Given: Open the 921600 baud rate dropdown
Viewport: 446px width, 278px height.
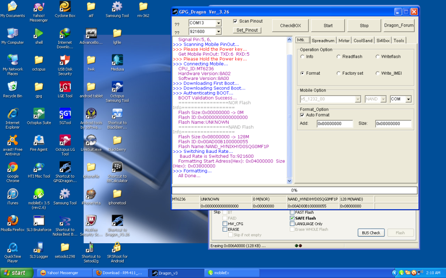Looking at the screenshot, I should click(x=219, y=31).
